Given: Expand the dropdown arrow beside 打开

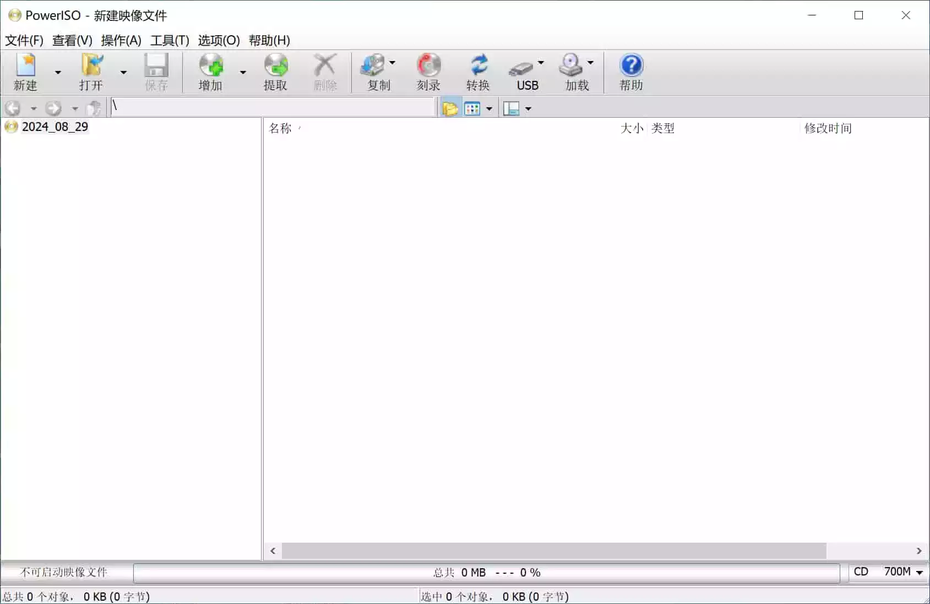Looking at the screenshot, I should click(x=123, y=72).
